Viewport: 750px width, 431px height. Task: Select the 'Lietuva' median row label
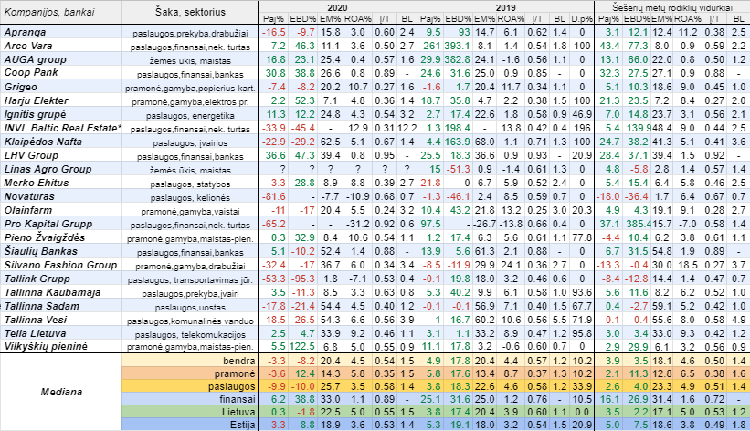[x=238, y=413]
